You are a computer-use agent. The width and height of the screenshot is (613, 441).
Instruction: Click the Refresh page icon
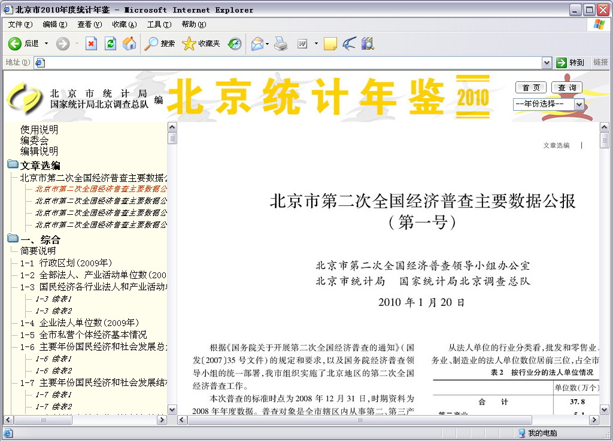tap(110, 44)
